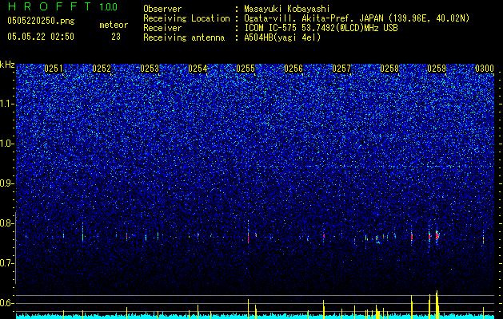Click the ICOM IC-575 receiver line
The image size is (503, 319).
click(x=321, y=28)
